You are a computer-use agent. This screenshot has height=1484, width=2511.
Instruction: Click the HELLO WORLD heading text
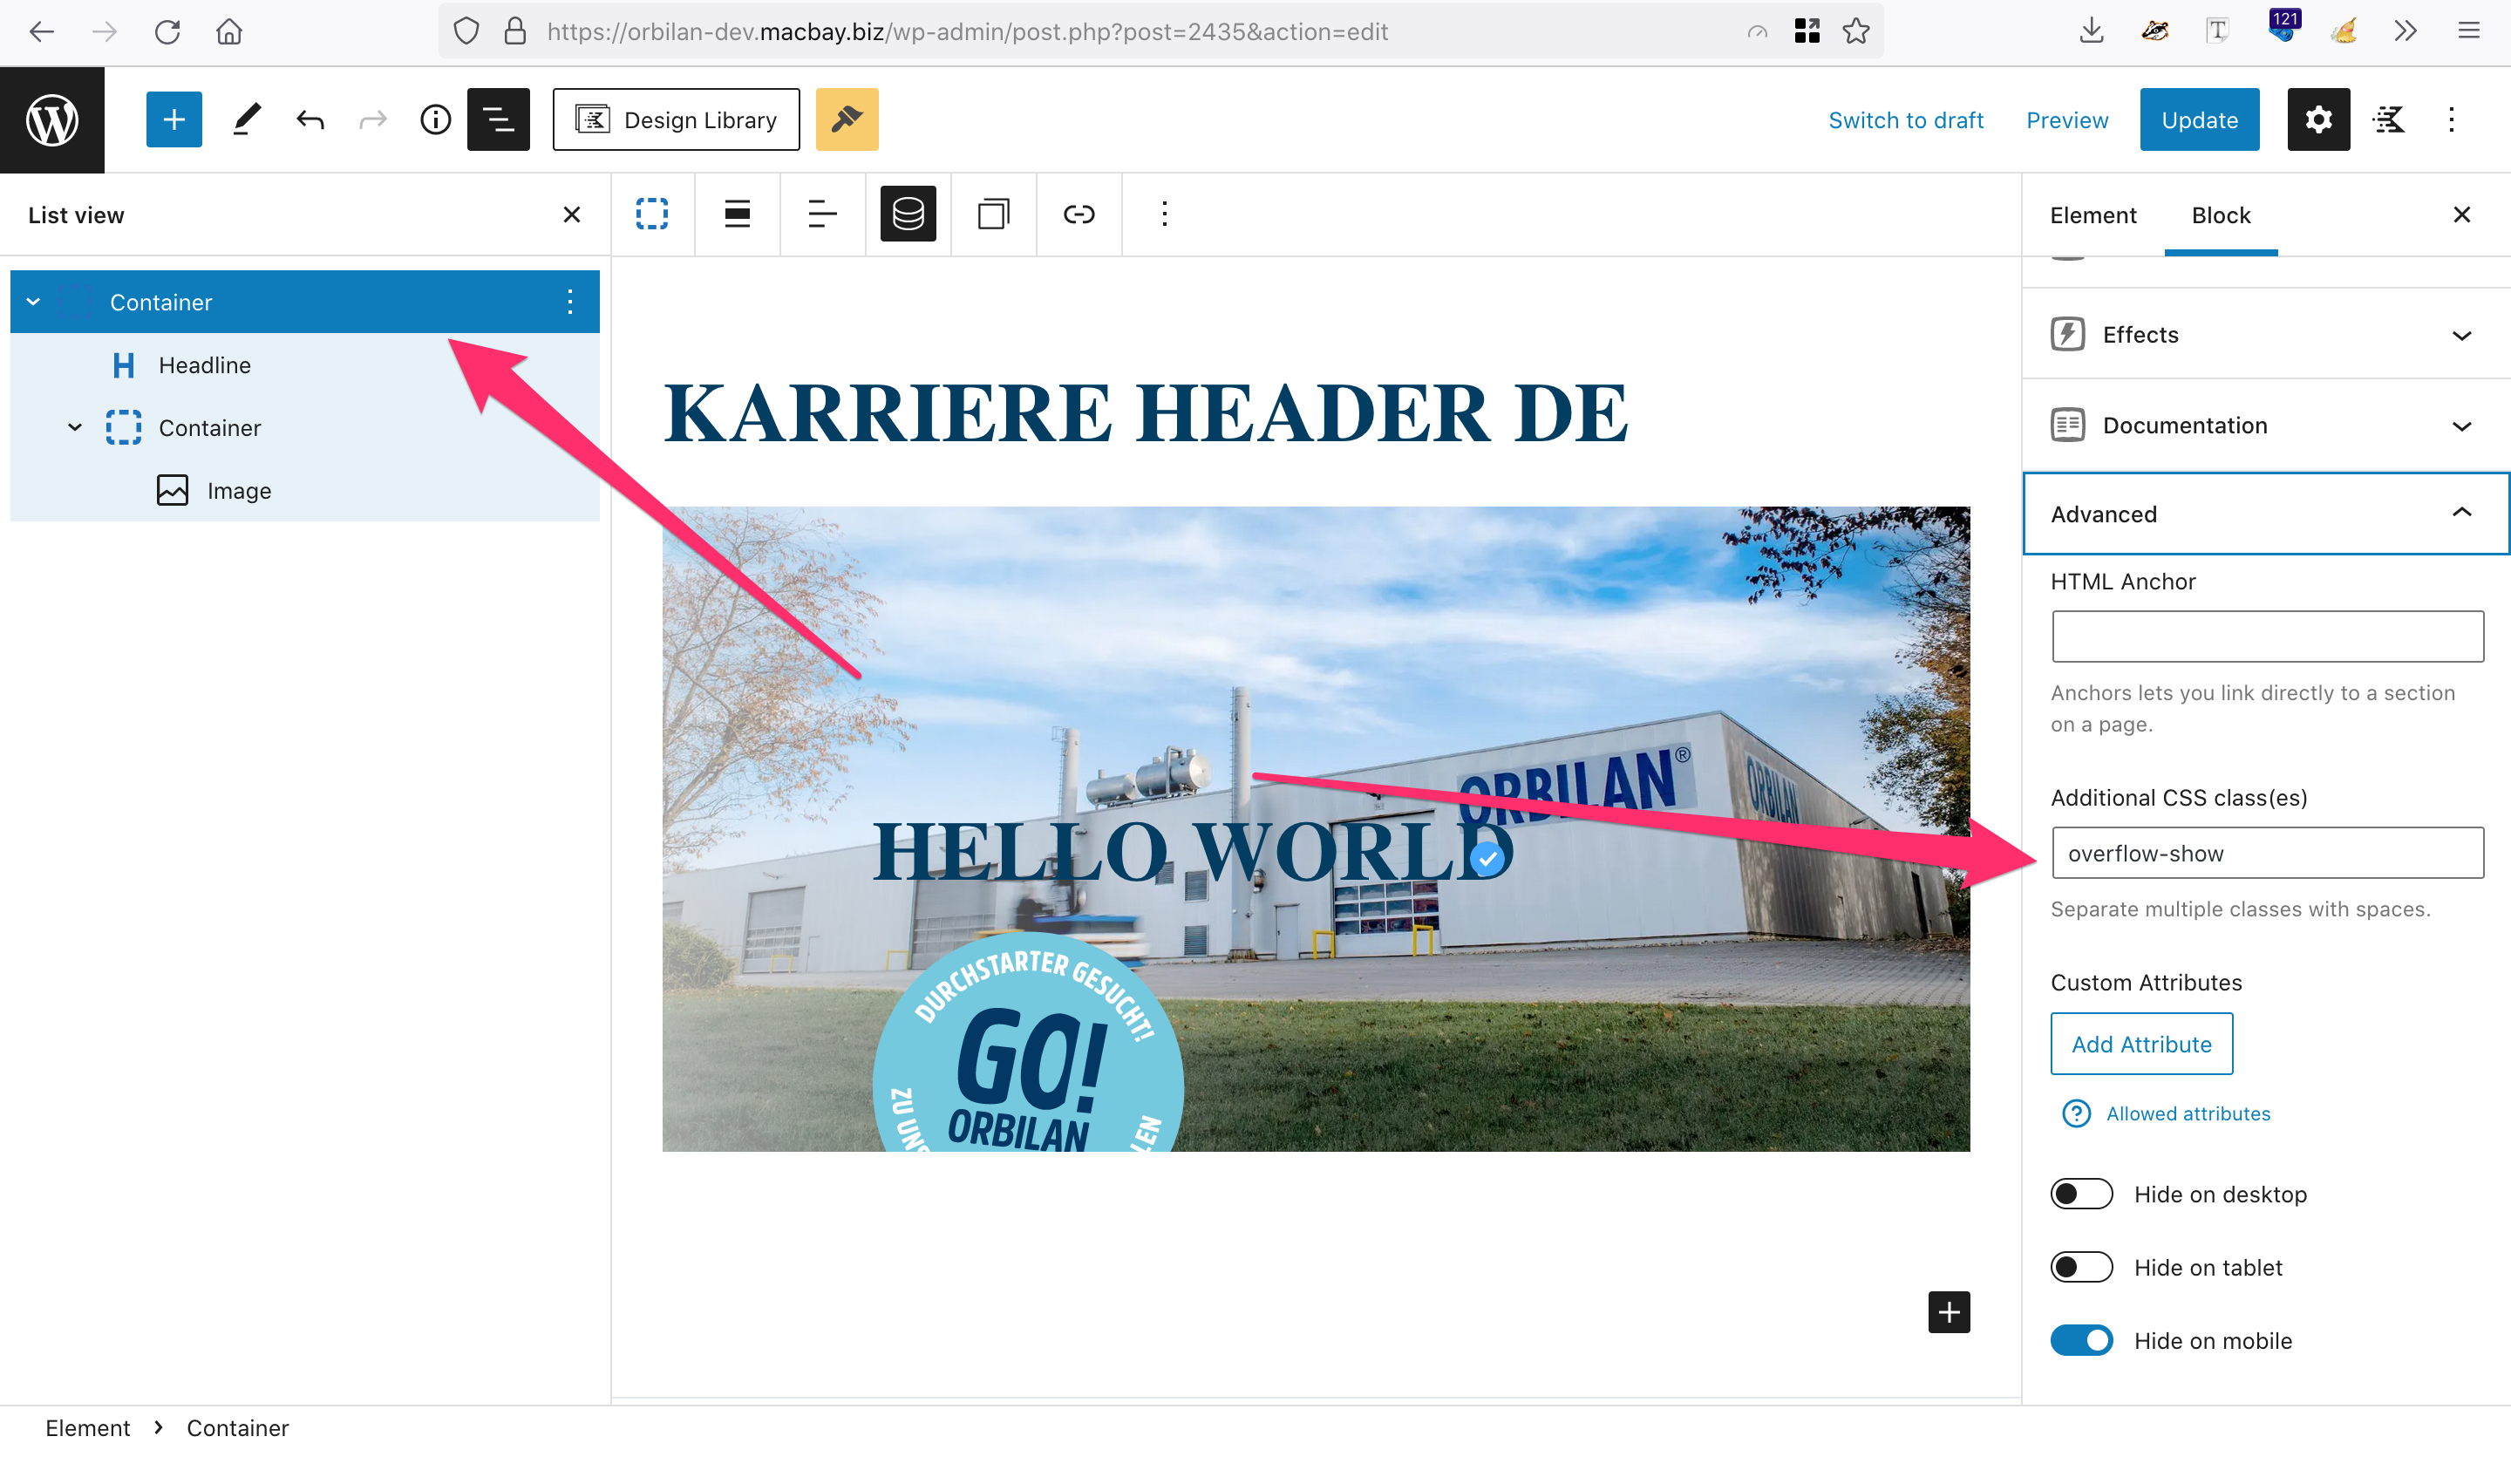tap(1192, 851)
